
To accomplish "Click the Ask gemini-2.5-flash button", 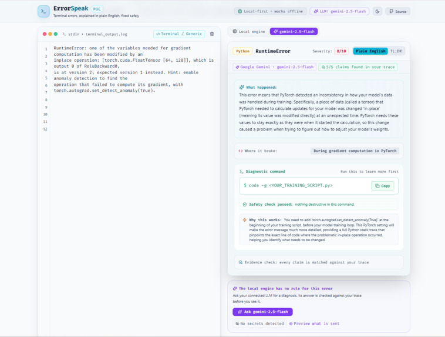I will coord(262,312).
